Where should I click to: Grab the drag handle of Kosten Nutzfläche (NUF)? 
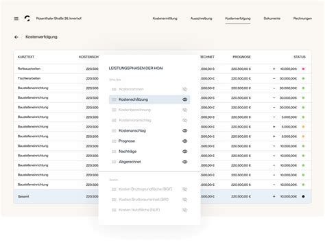click(x=114, y=210)
